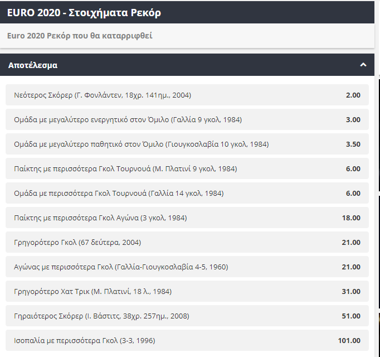Click the 18.00 odds value
This screenshot has width=380, height=357.
(351, 218)
